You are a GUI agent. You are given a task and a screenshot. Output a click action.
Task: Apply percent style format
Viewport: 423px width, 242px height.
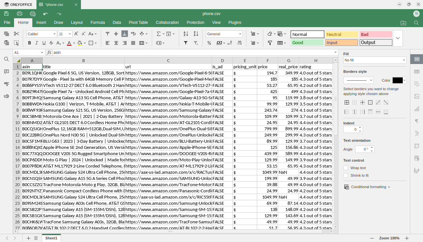[209, 43]
